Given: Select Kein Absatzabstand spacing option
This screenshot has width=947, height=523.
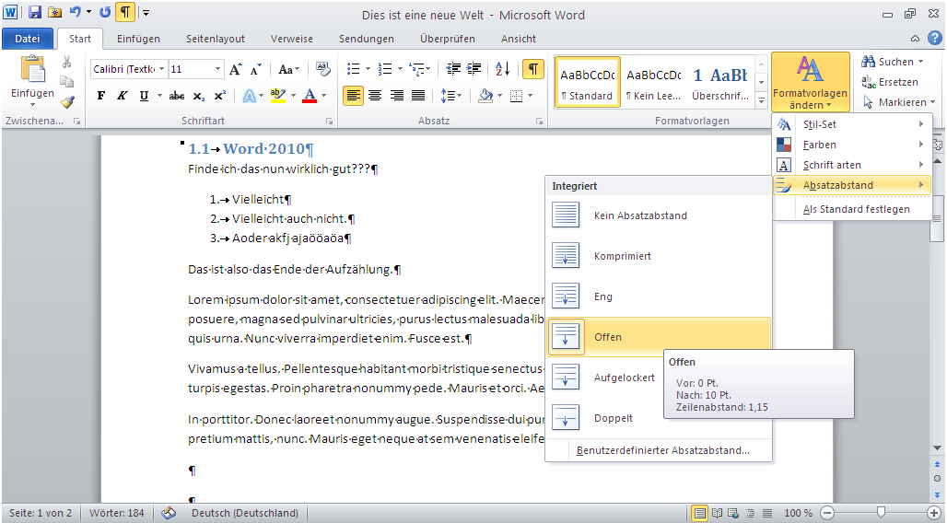Looking at the screenshot, I should 659,215.
